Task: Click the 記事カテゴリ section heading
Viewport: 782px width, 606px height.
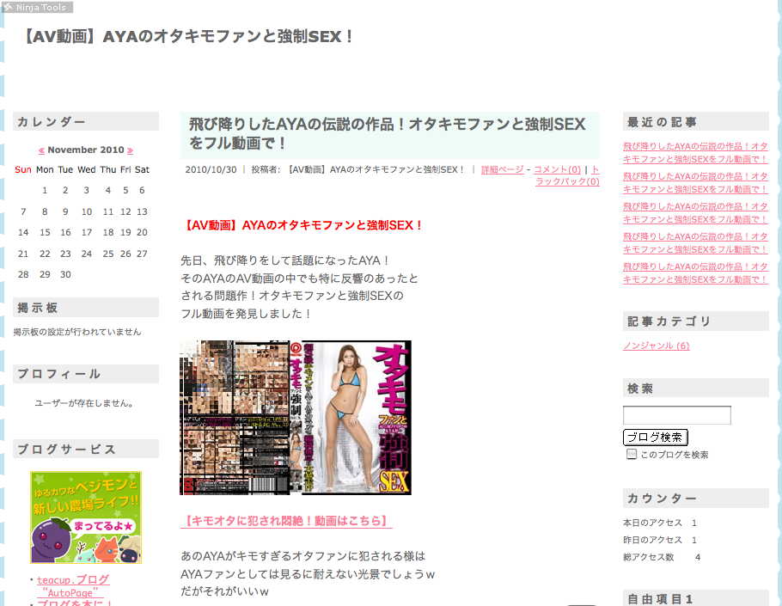Action: pyautogui.click(x=696, y=321)
